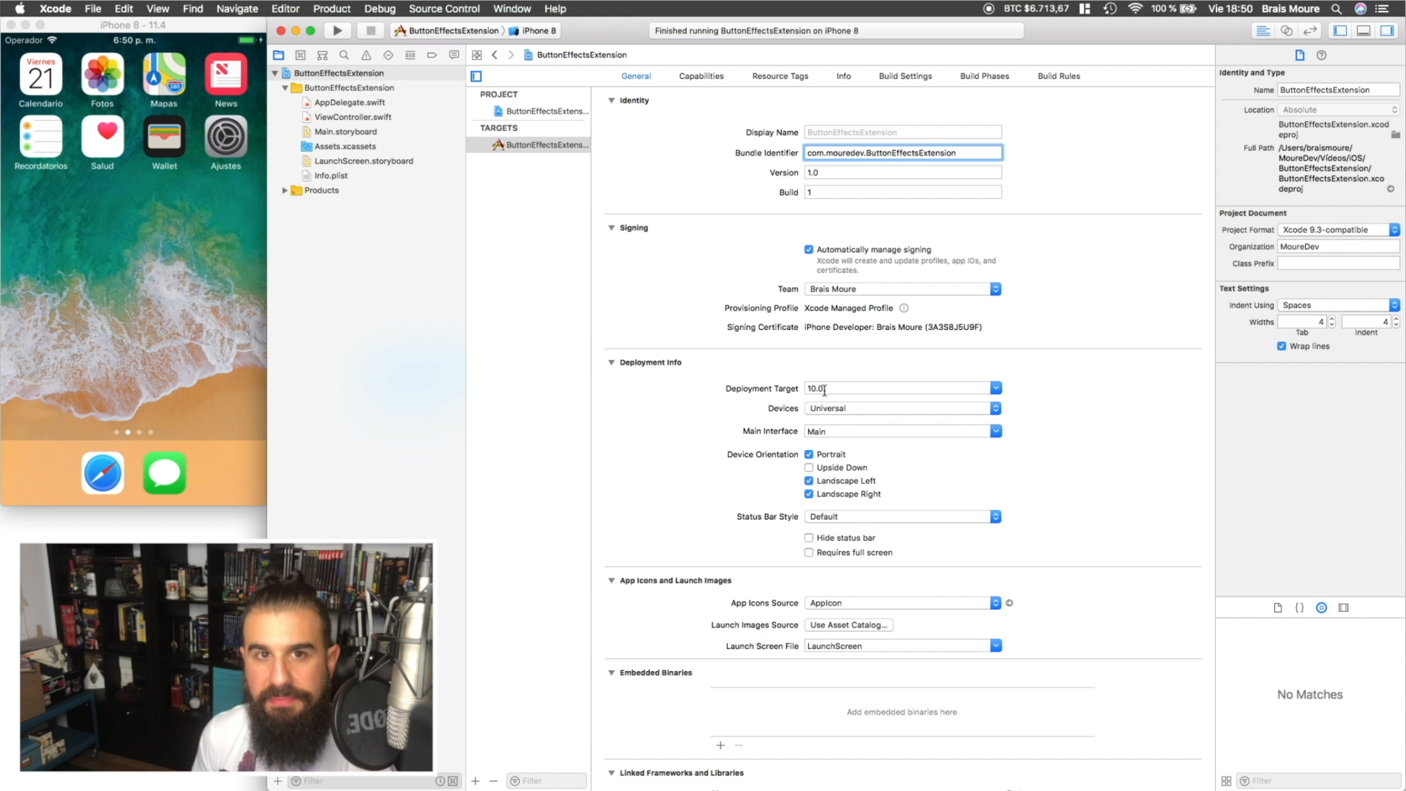The image size is (1406, 791).
Task: Switch to the Build Settings tab
Action: tap(905, 76)
